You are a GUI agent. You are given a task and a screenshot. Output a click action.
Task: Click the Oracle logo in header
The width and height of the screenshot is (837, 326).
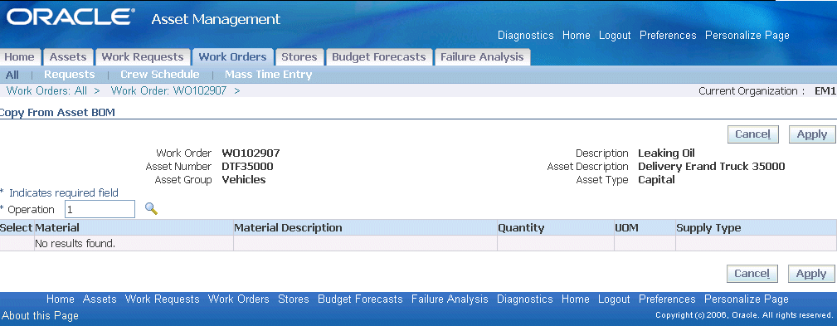(x=70, y=18)
